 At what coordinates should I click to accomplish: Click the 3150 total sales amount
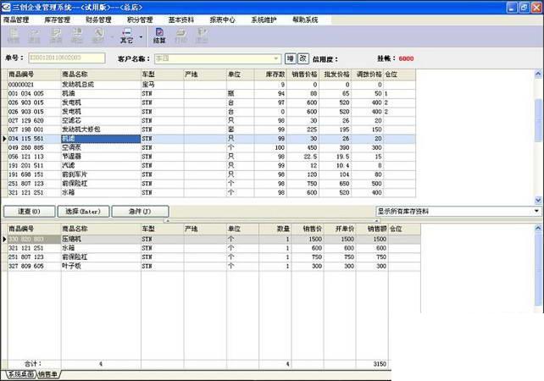[x=380, y=364]
